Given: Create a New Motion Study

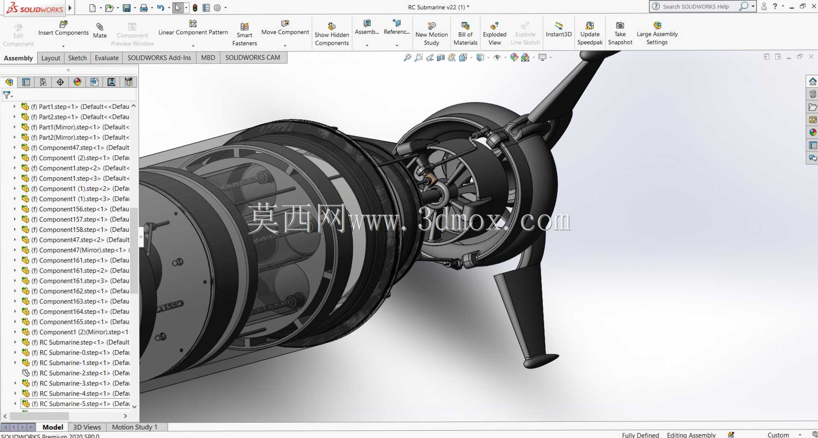Looking at the screenshot, I should (x=431, y=34).
